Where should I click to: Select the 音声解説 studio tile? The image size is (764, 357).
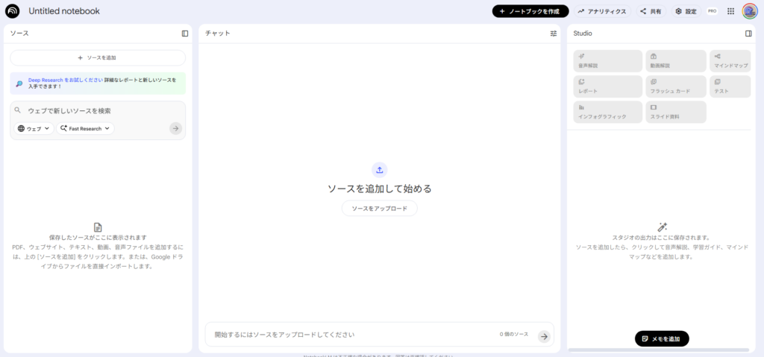click(607, 60)
